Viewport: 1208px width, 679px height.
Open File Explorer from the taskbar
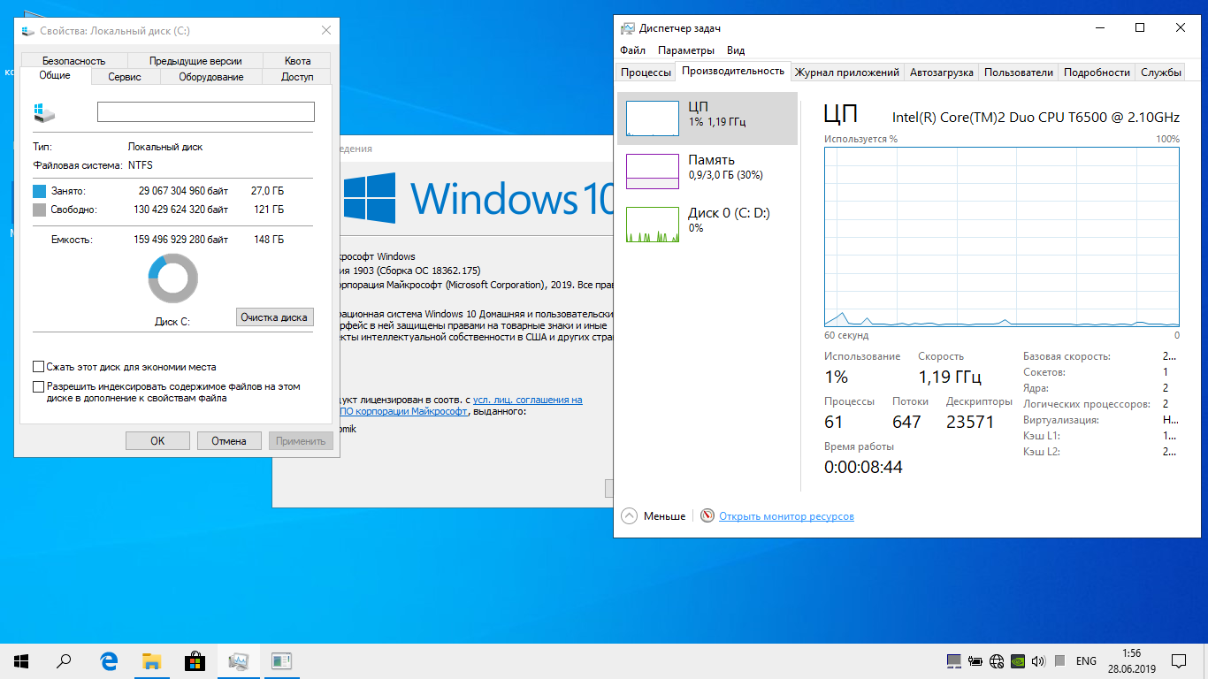coord(152,660)
